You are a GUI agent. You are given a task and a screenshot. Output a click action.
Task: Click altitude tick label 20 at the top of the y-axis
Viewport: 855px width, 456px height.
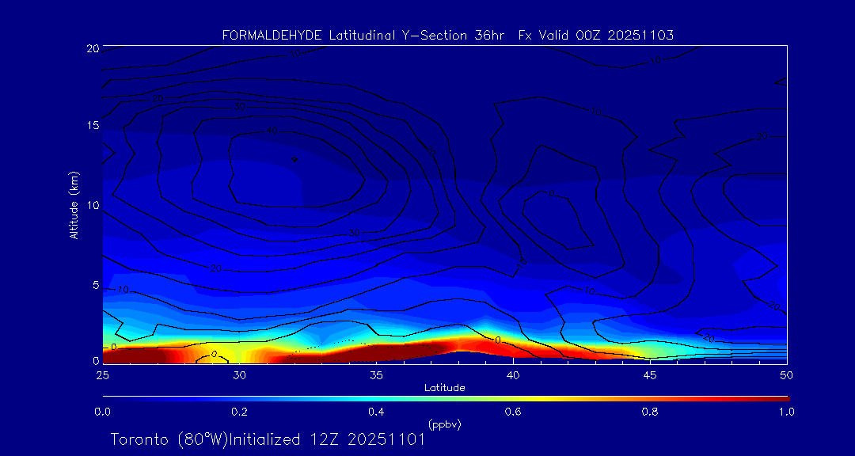[x=91, y=48]
